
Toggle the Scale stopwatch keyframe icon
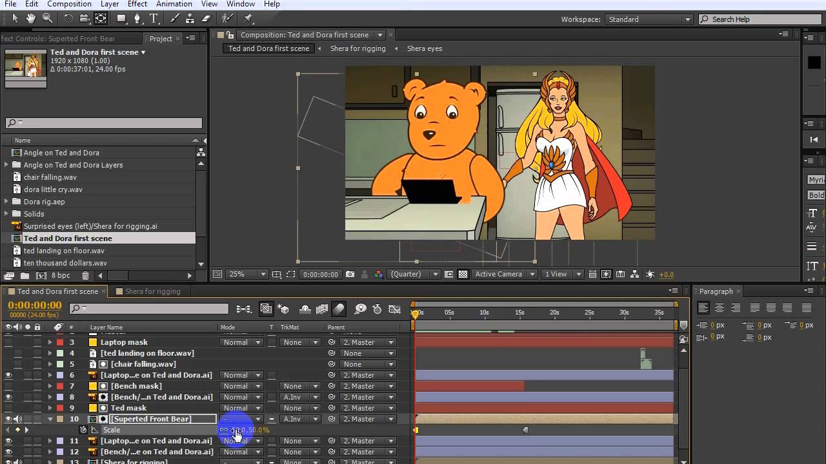tap(83, 430)
